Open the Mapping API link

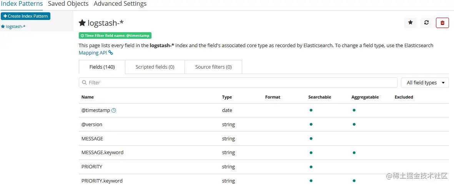point(93,53)
